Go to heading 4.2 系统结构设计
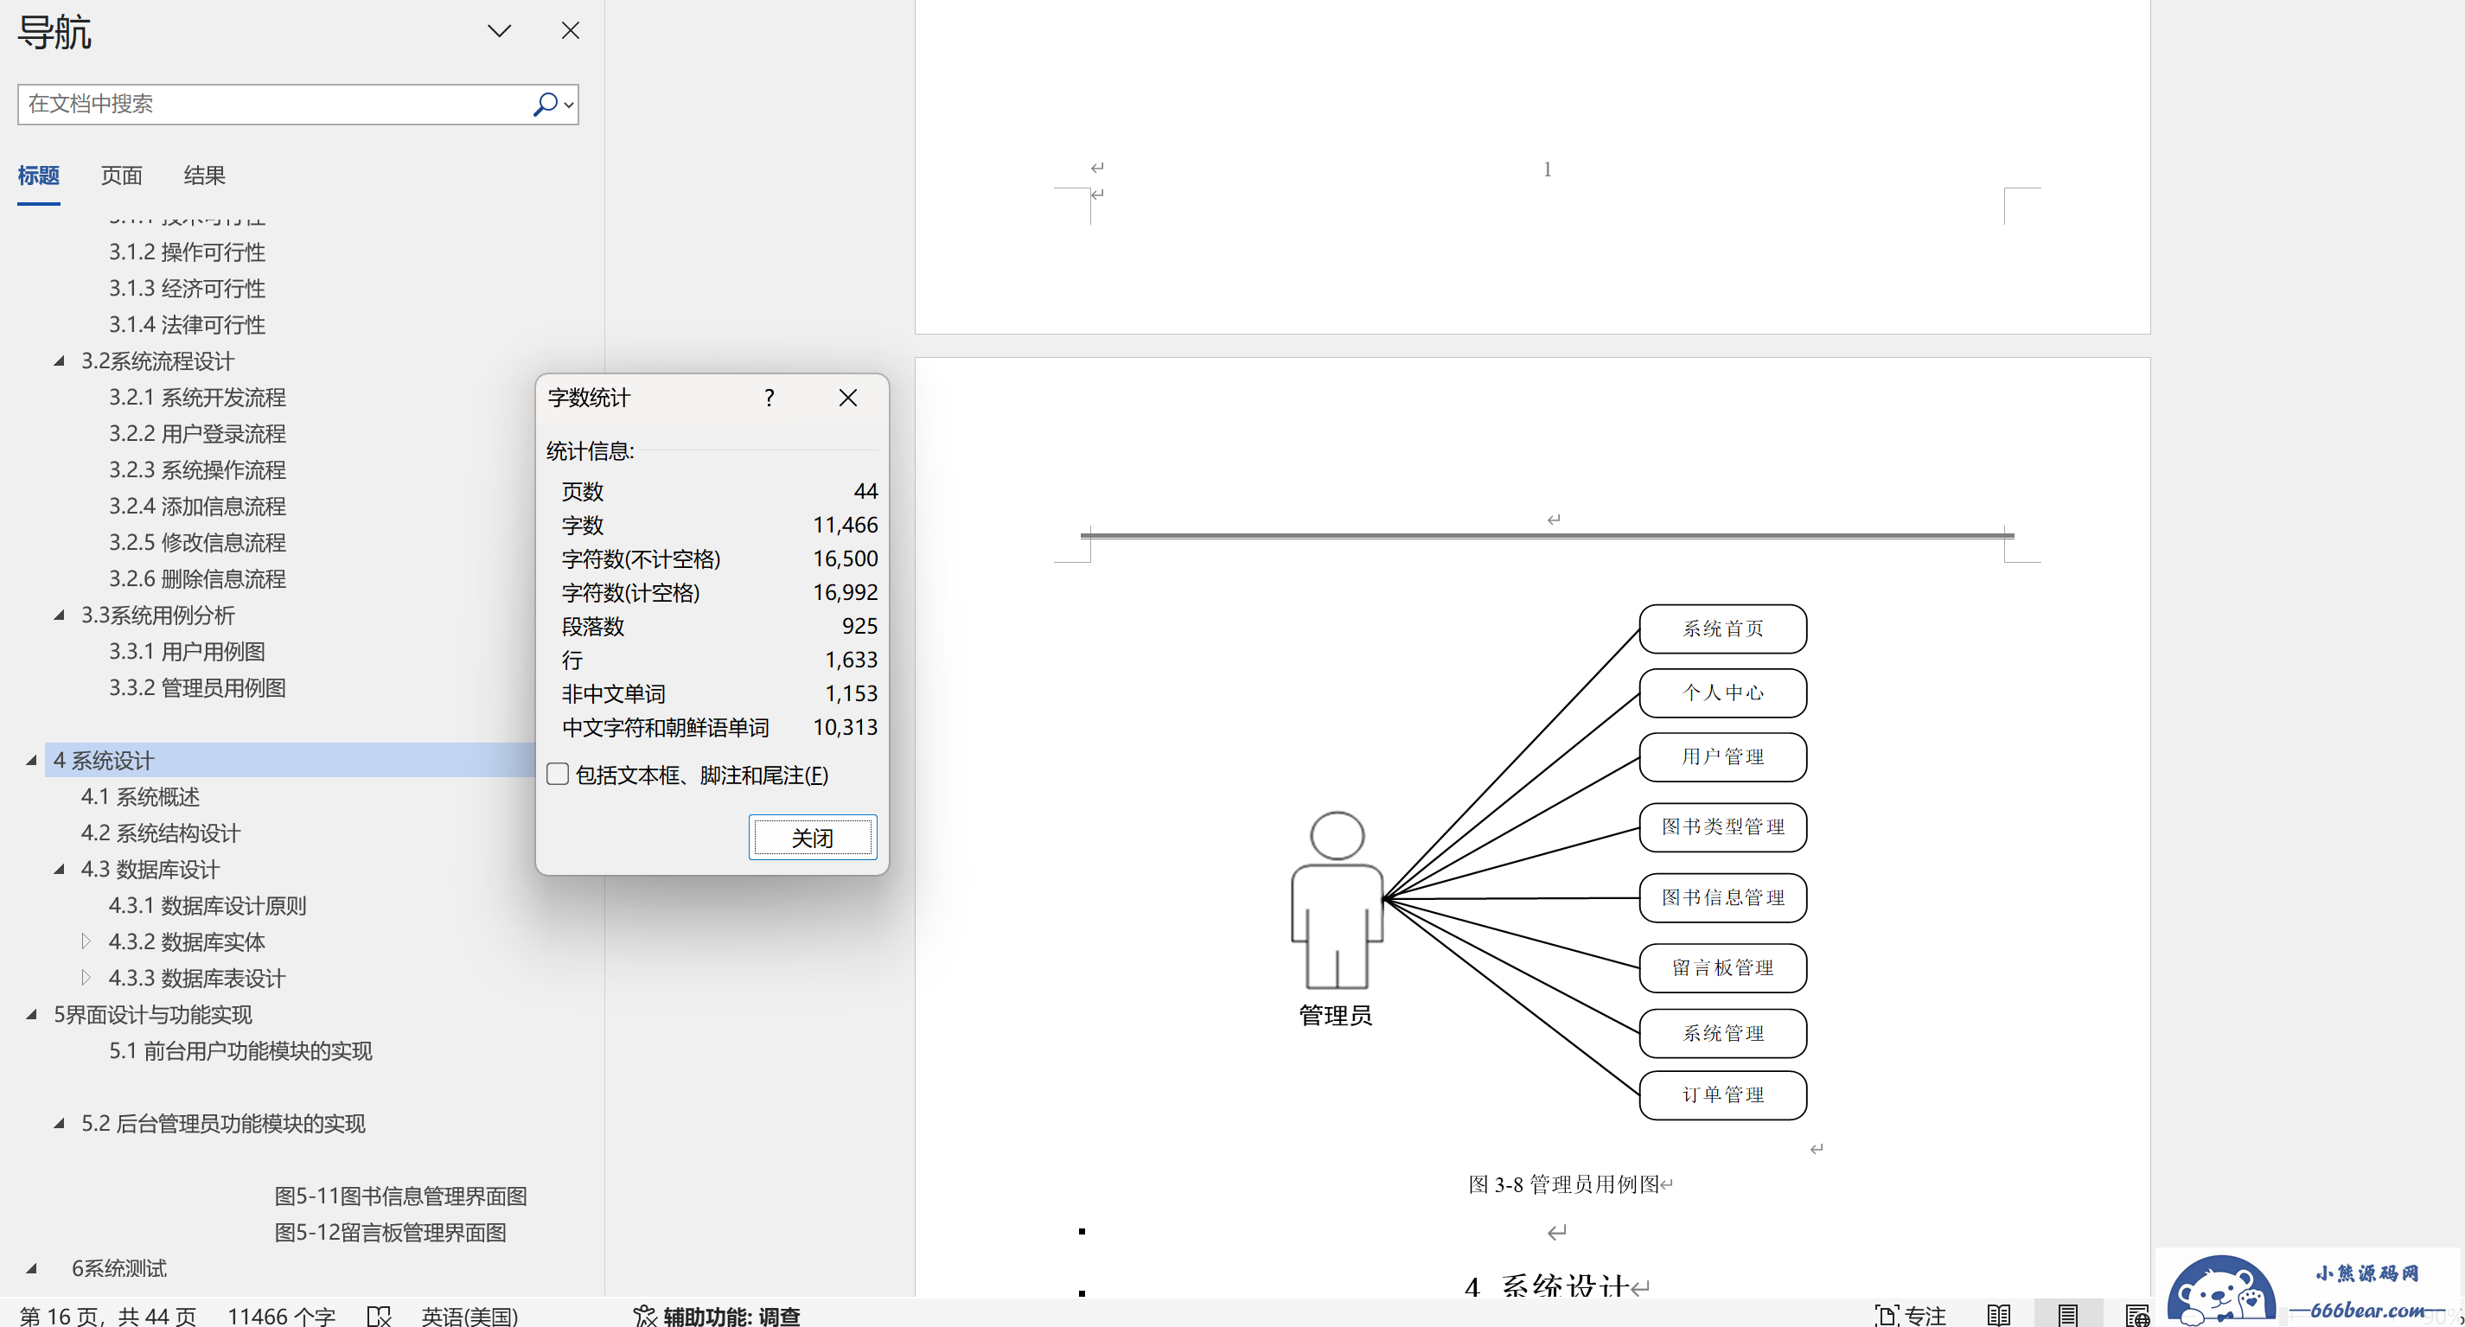The image size is (2465, 1327). 161,833
